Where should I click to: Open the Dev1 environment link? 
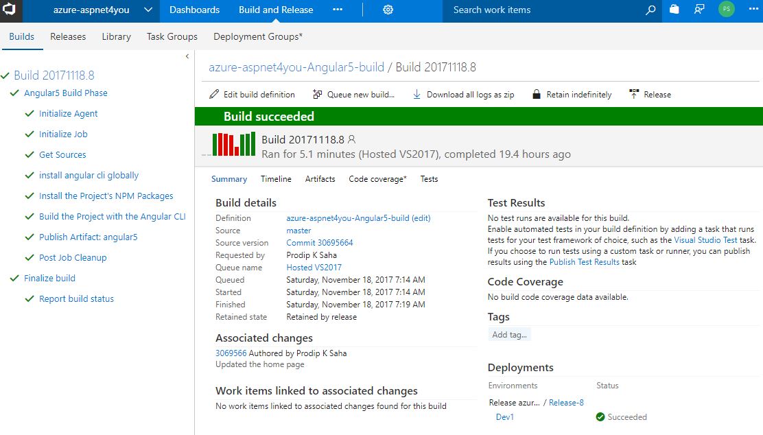click(x=504, y=417)
